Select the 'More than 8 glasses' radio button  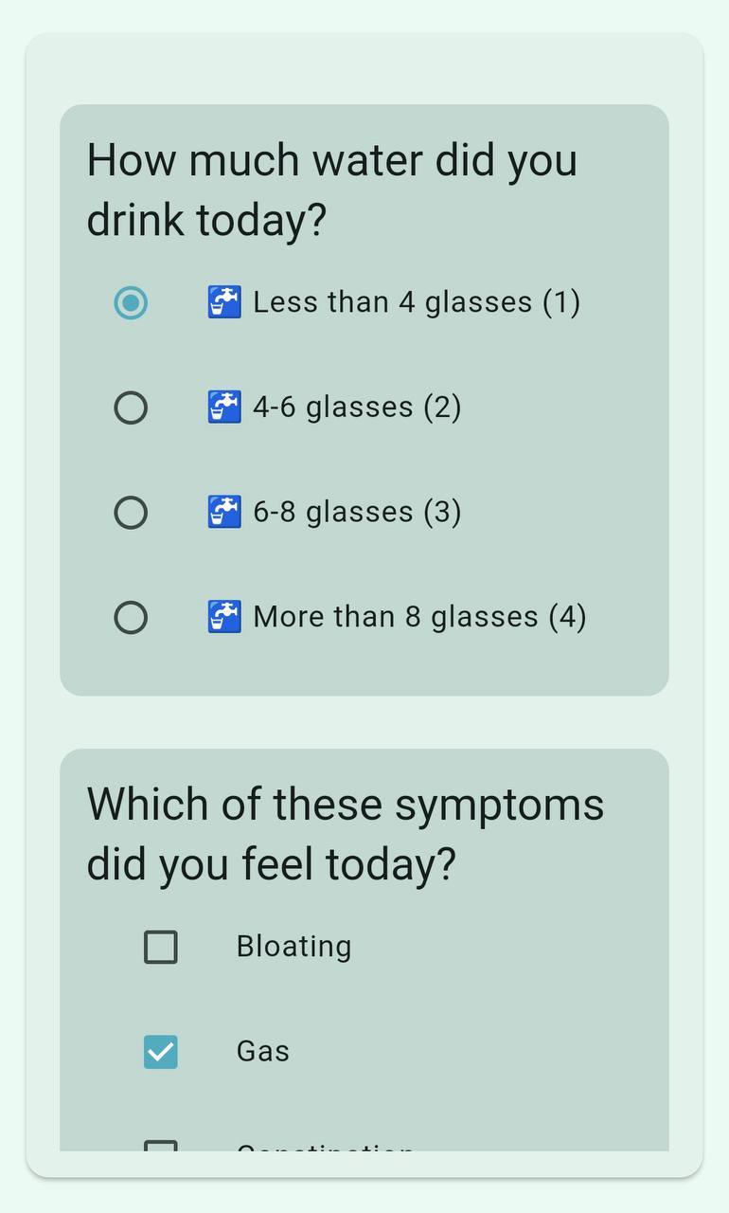(x=131, y=618)
